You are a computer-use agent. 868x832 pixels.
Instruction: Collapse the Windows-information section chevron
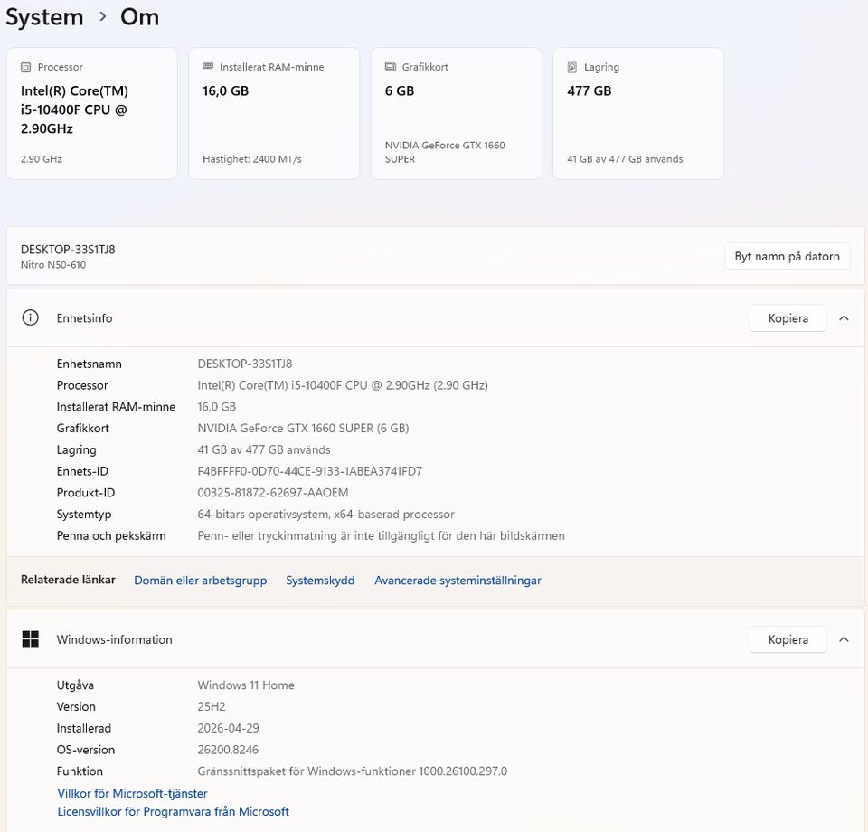coord(844,639)
